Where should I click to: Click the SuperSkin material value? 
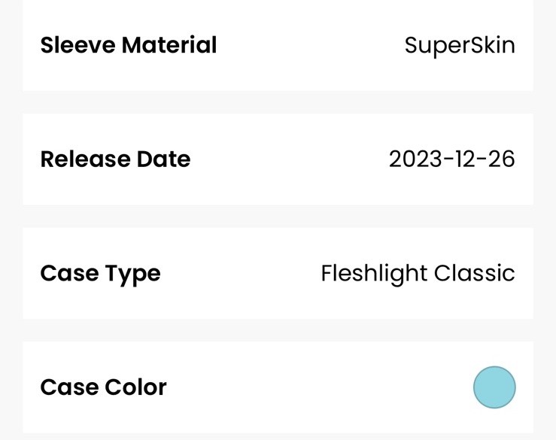tap(460, 45)
